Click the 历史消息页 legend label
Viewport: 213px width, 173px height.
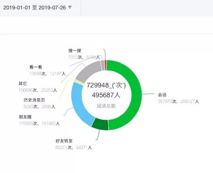click(x=34, y=100)
